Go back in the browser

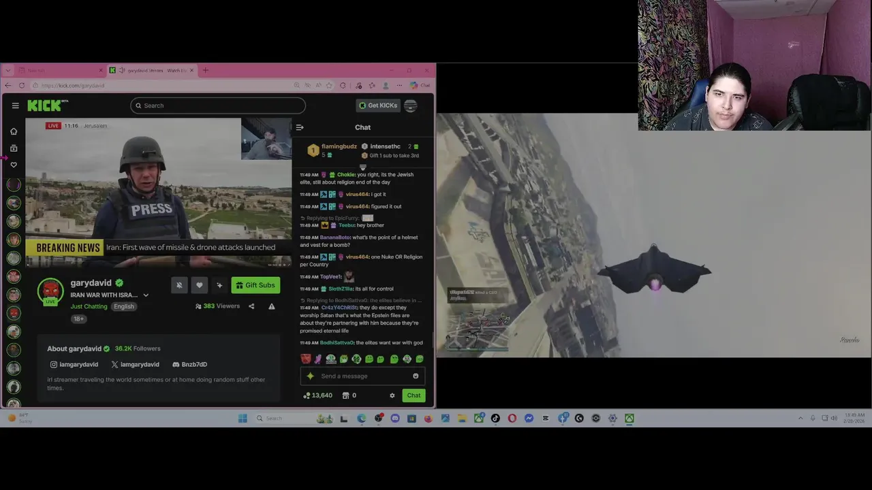tap(7, 86)
